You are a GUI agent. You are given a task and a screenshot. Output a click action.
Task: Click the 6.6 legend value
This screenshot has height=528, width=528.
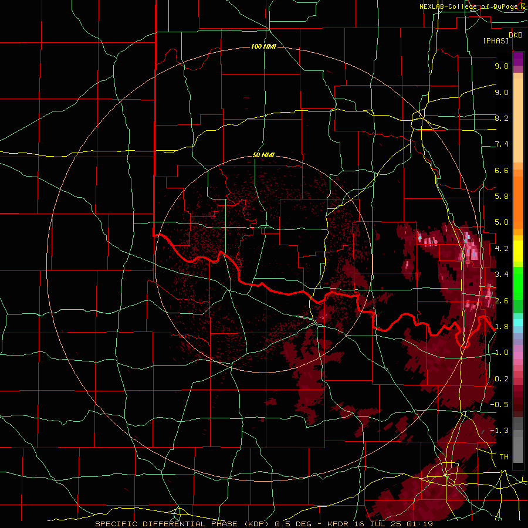click(x=502, y=170)
